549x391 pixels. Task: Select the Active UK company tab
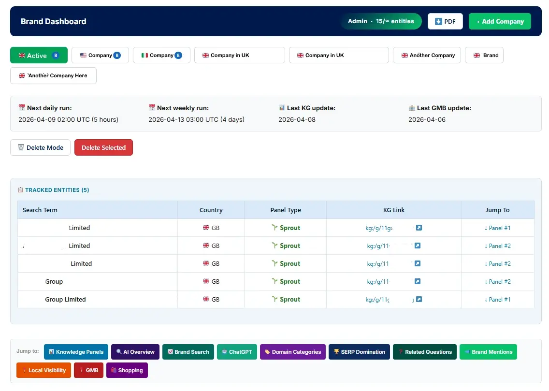click(x=39, y=55)
